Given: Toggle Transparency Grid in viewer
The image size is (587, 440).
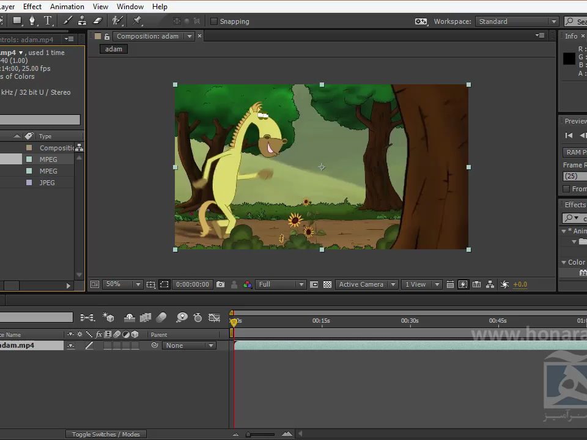Looking at the screenshot, I should tap(327, 285).
